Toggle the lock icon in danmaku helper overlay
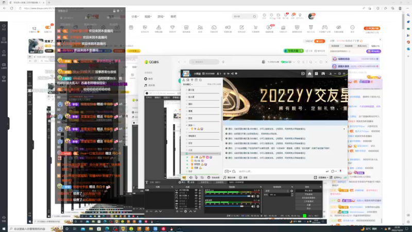This screenshot has height=232, width=412. click(114, 11)
